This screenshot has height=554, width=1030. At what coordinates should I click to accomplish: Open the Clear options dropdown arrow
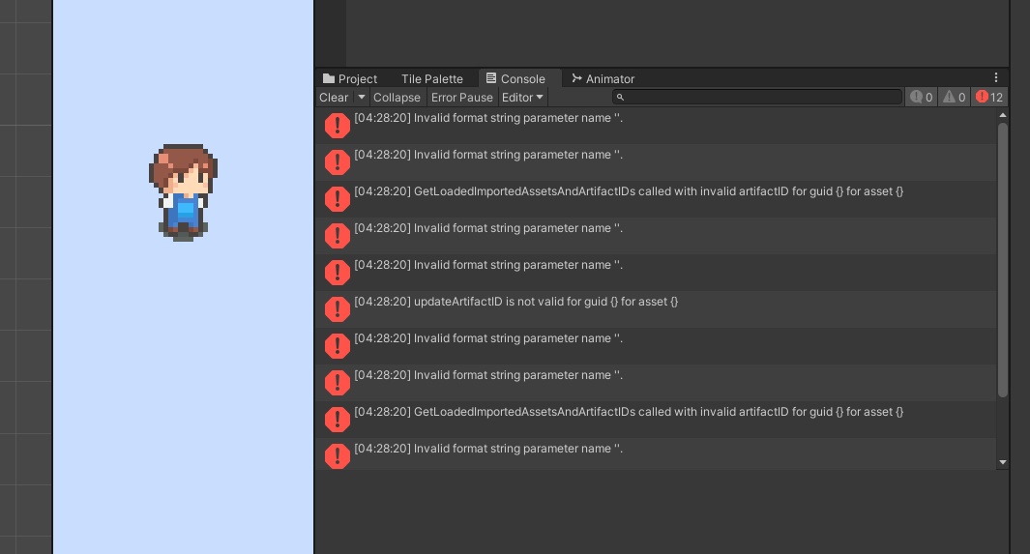[362, 97]
